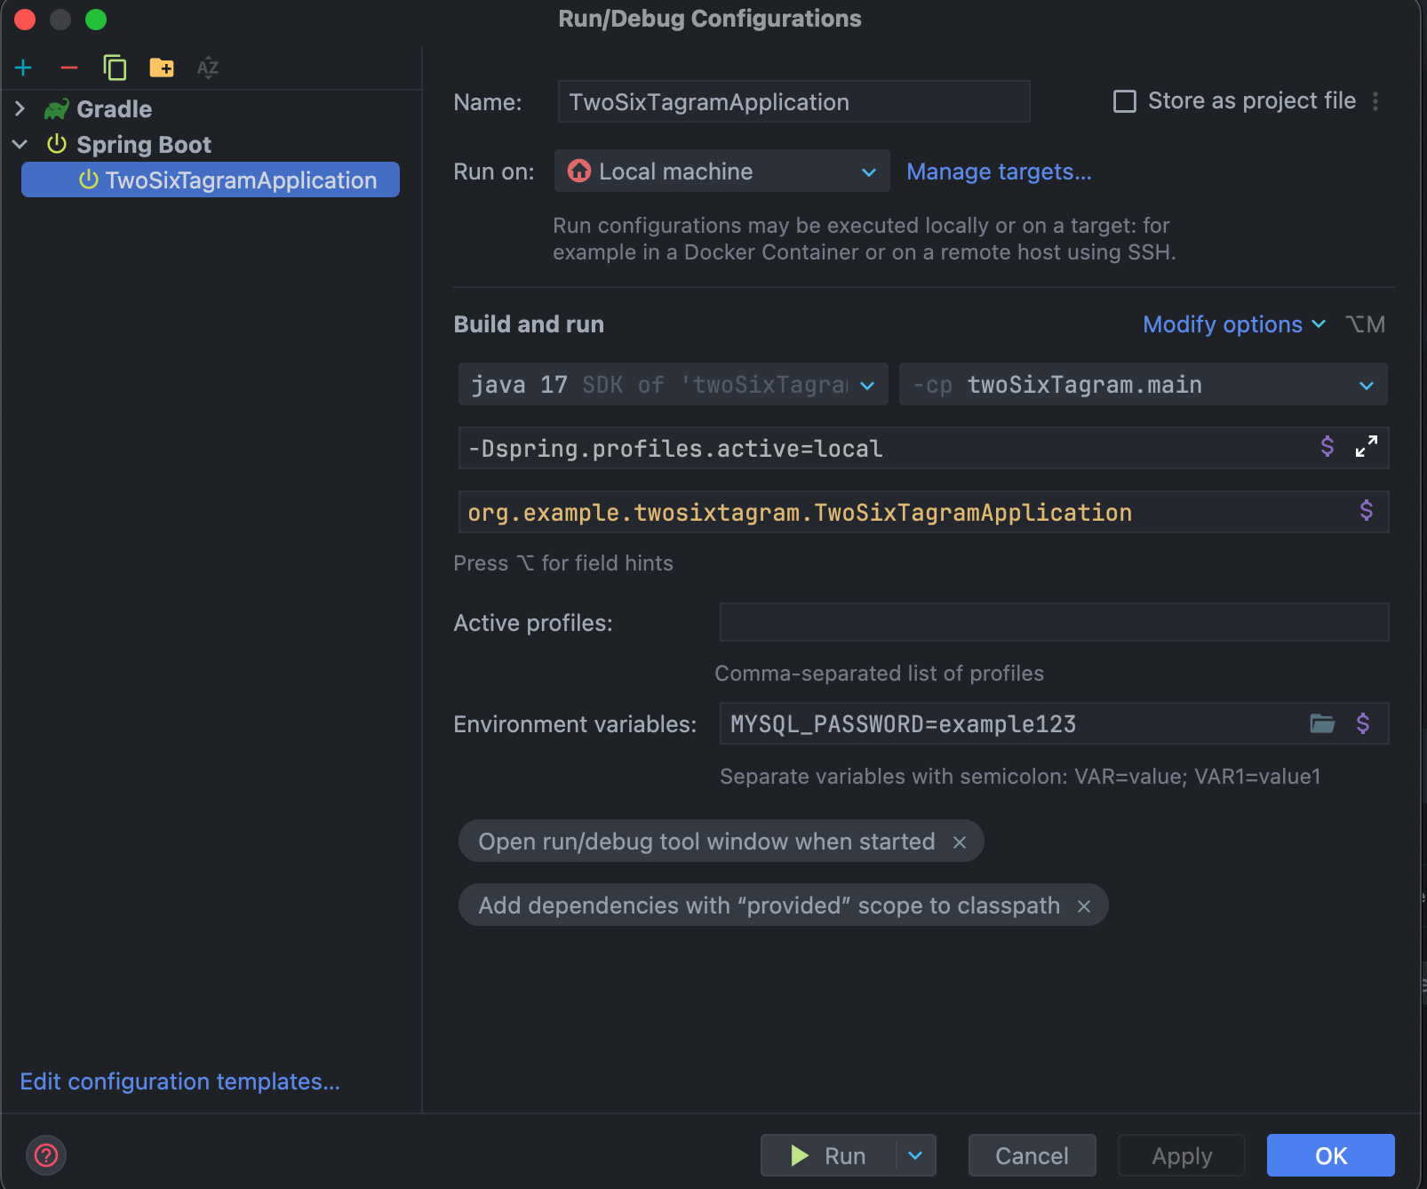Screen dimensions: 1427x1189
Task: Remove Add dependencies with provided scope option
Action: [x=1084, y=906]
